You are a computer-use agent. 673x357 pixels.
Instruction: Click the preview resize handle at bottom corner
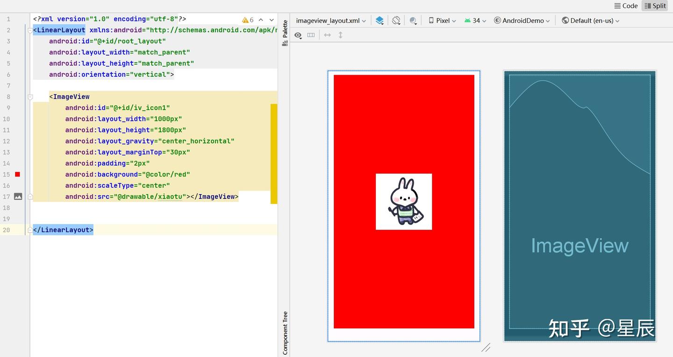pyautogui.click(x=486, y=347)
